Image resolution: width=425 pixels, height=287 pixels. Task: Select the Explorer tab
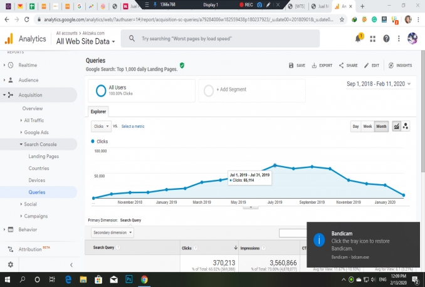click(98, 112)
